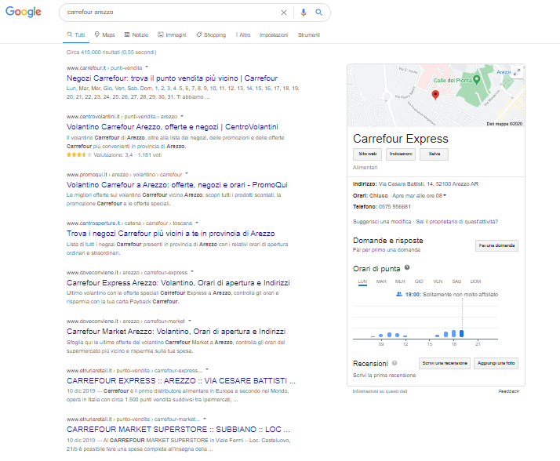560x461 pixels.
Task: Click inside the search field "carrefour arezzo"
Action: click(172, 12)
